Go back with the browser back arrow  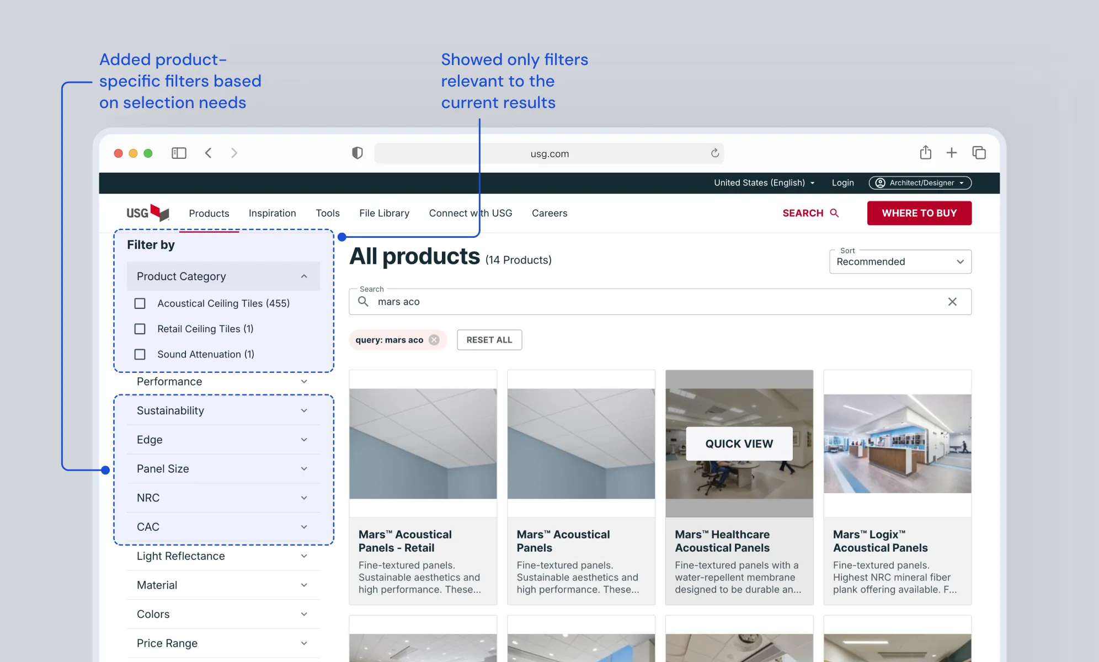tap(208, 153)
